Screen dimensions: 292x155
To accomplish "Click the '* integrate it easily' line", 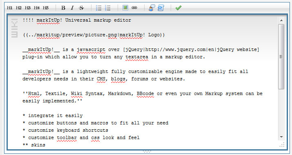I will click(53, 115).
